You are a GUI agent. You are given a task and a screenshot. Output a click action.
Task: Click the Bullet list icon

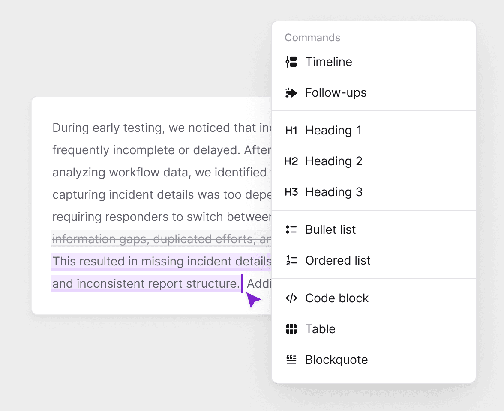coord(291,229)
